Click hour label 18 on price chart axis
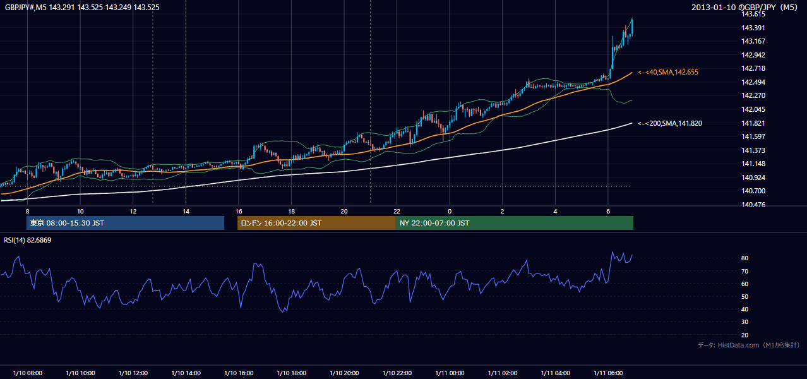The width and height of the screenshot is (807, 379). click(291, 211)
